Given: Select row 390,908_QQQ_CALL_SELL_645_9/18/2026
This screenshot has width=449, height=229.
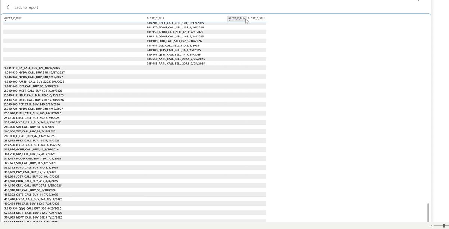Looking at the screenshot, I should [135, 41].
